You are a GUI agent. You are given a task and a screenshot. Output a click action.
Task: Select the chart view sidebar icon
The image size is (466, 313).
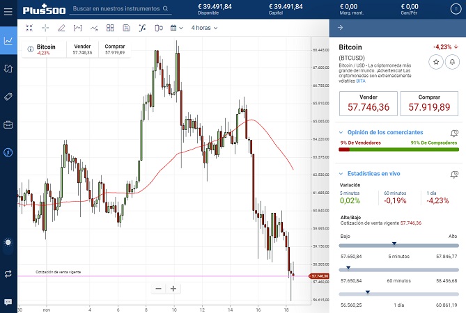(x=8, y=40)
